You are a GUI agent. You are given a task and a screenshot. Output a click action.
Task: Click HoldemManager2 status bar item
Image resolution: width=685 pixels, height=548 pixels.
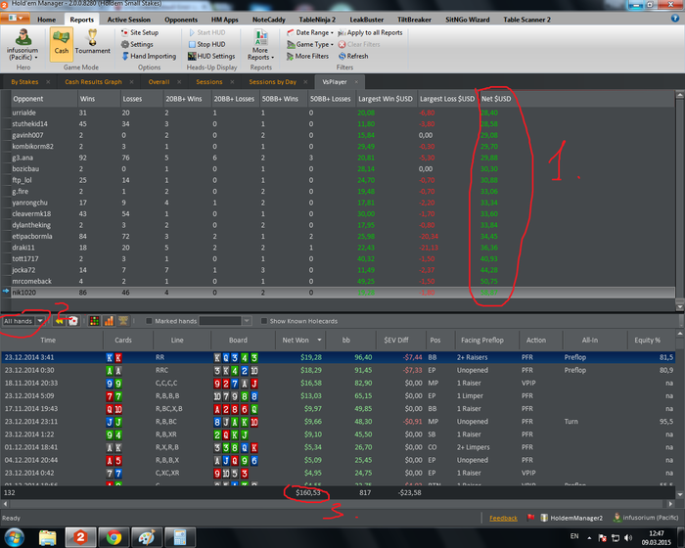[x=571, y=518]
